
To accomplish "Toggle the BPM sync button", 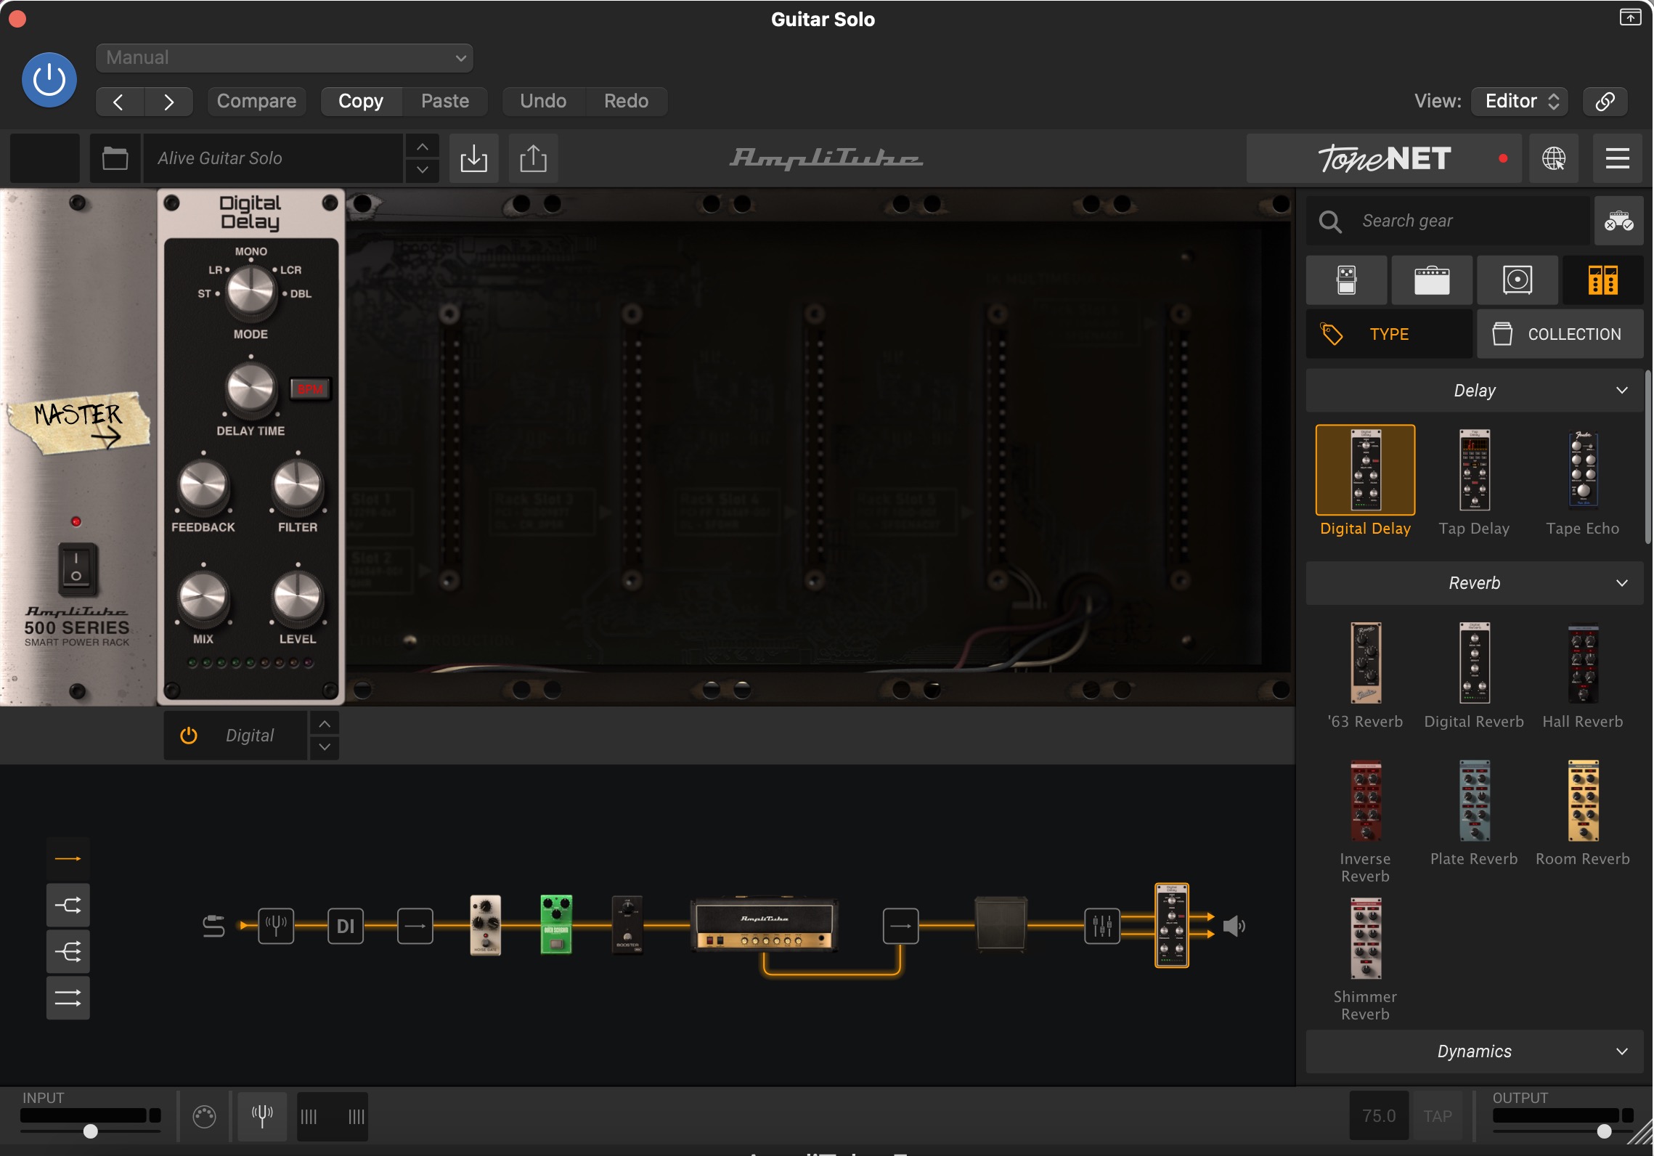I will tap(310, 389).
